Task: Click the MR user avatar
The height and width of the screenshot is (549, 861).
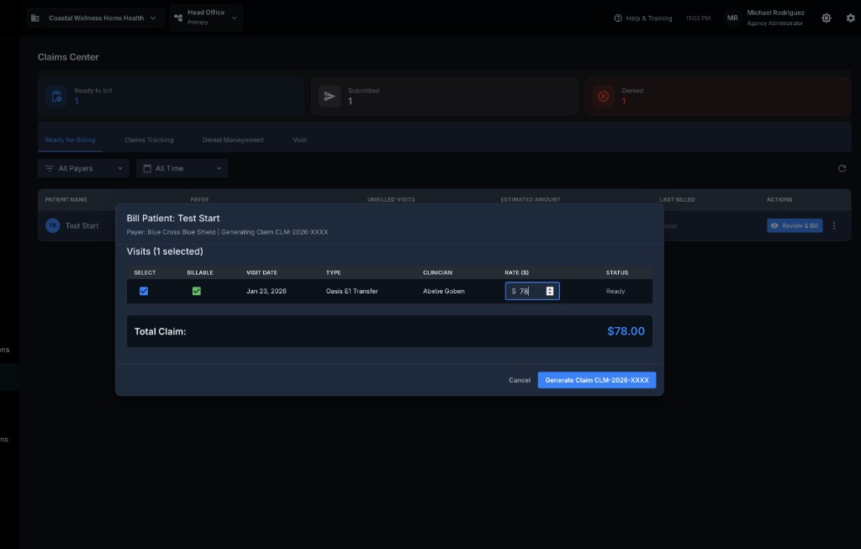Action: coord(732,18)
